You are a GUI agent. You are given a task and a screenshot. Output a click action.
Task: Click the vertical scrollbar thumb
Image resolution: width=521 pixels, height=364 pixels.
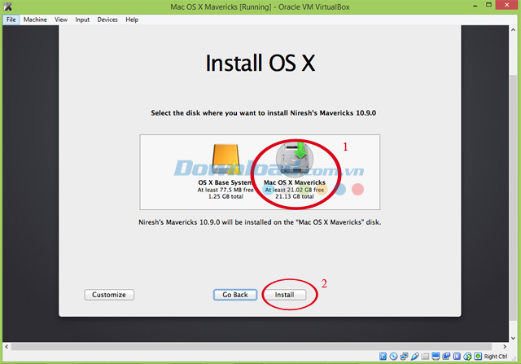pyautogui.click(x=513, y=196)
